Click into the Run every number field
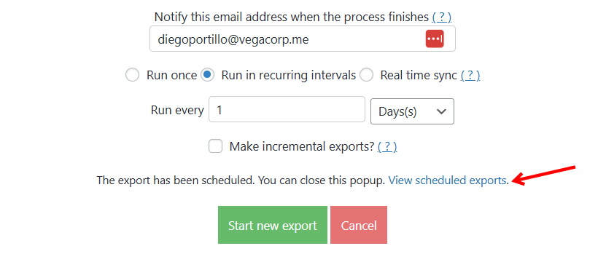Image resolution: width=606 pixels, height=270 pixels. [x=287, y=109]
